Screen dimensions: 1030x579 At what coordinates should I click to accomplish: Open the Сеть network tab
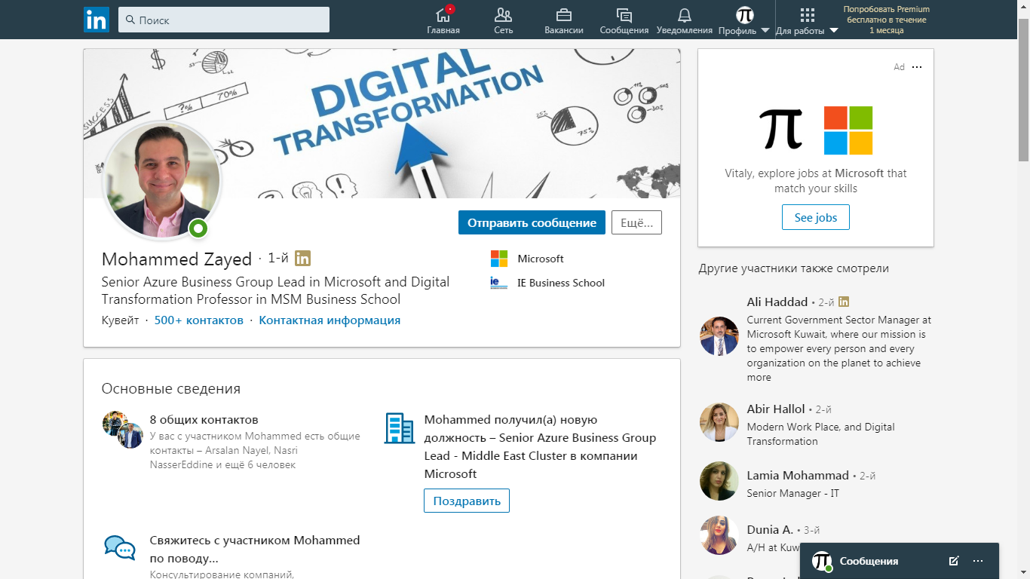[x=504, y=20]
